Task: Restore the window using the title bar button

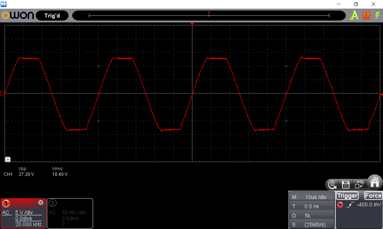Action: (x=356, y=4)
